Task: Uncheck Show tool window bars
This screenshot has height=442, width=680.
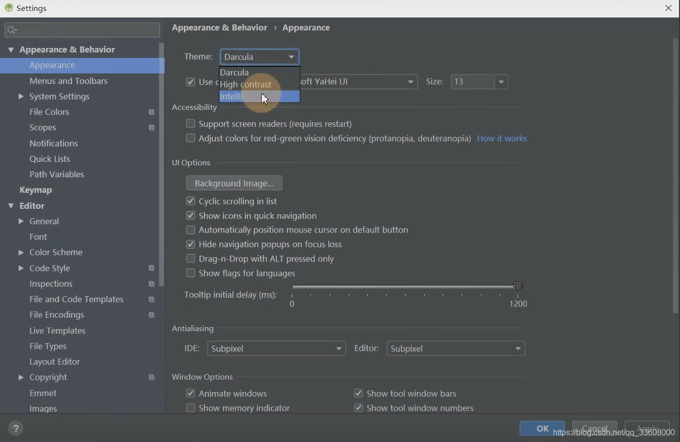Action: click(358, 393)
